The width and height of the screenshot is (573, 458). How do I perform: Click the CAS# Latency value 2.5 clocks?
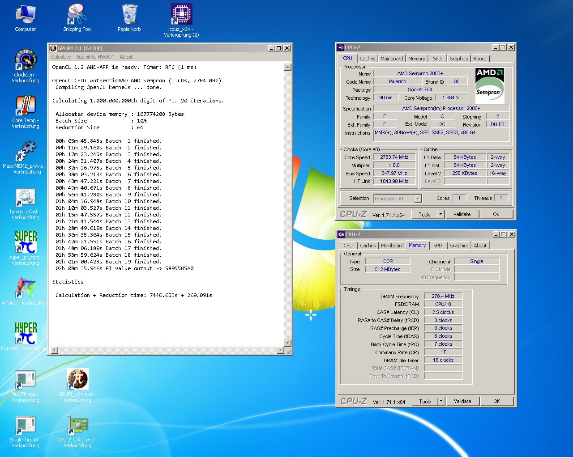[443, 312]
